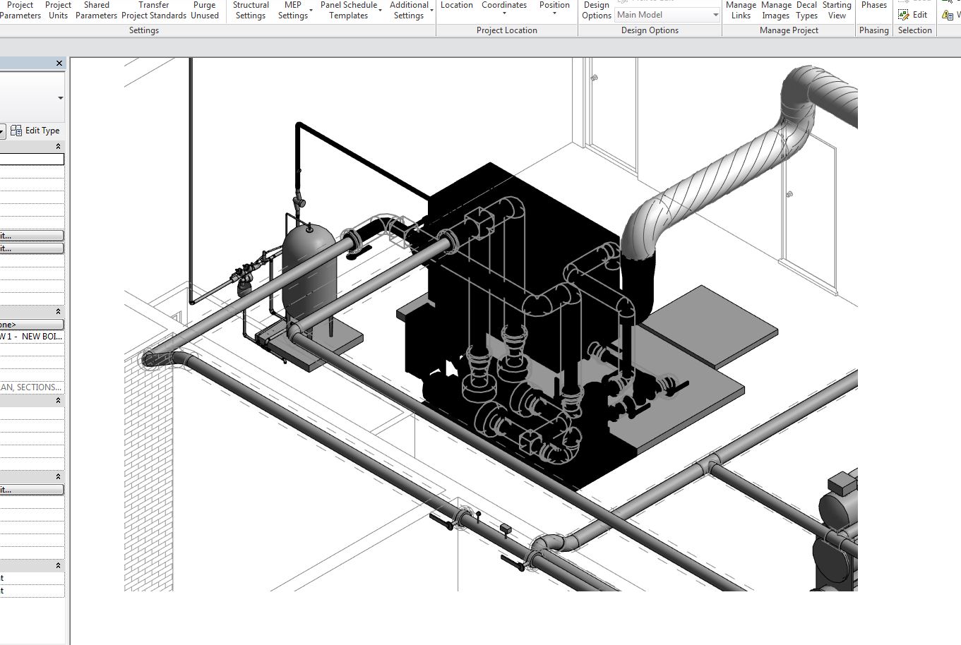The width and height of the screenshot is (961, 645).
Task: Select the flexible round duct in 3D view
Action: (x=734, y=162)
